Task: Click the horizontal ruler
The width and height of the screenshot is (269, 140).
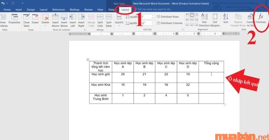Action: click(x=154, y=34)
